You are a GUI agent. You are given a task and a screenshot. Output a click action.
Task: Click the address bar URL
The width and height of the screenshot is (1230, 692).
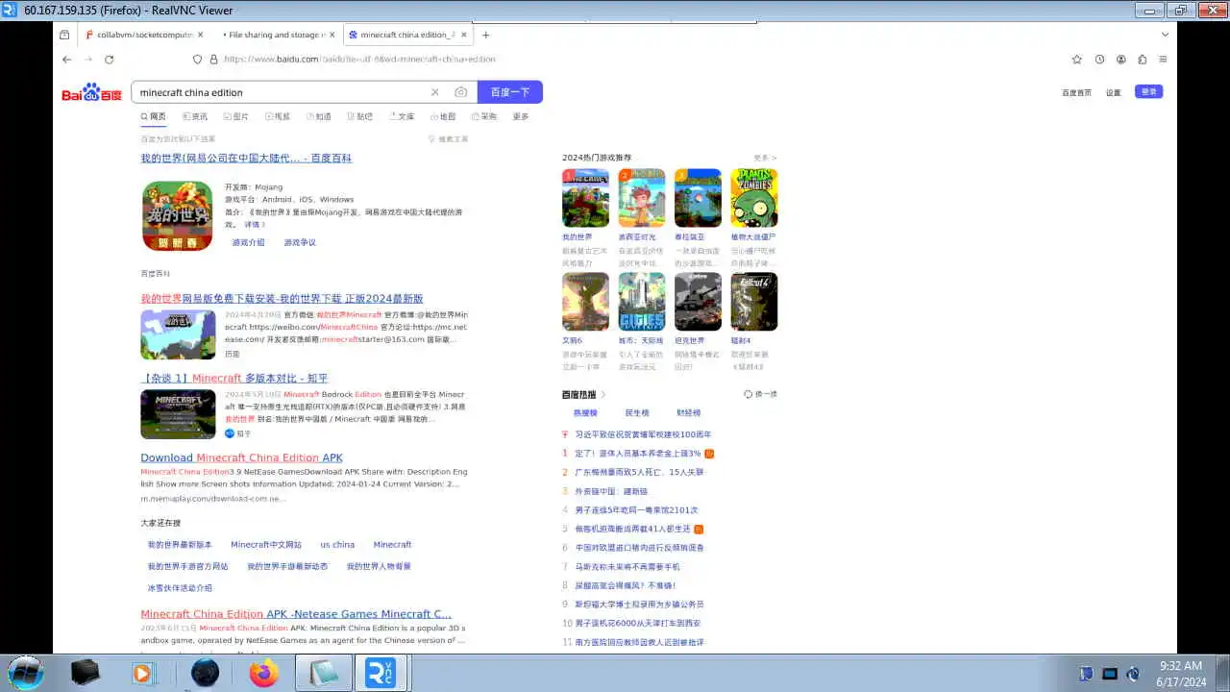pyautogui.click(x=360, y=59)
